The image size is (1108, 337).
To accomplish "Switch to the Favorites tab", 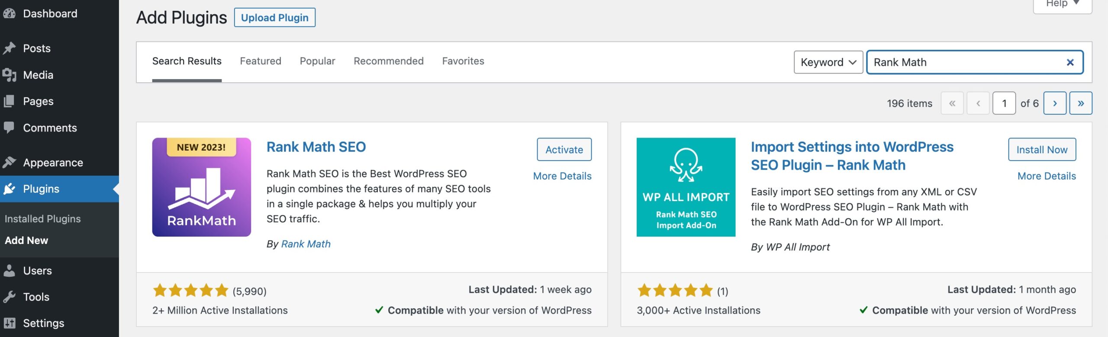I will pyautogui.click(x=463, y=61).
